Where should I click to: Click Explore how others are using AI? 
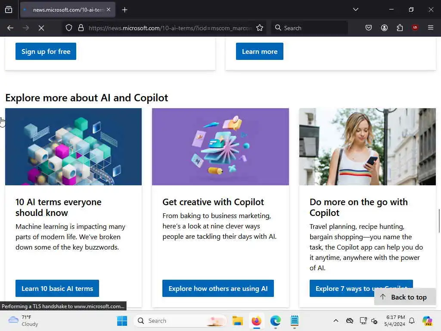pyautogui.click(x=218, y=288)
